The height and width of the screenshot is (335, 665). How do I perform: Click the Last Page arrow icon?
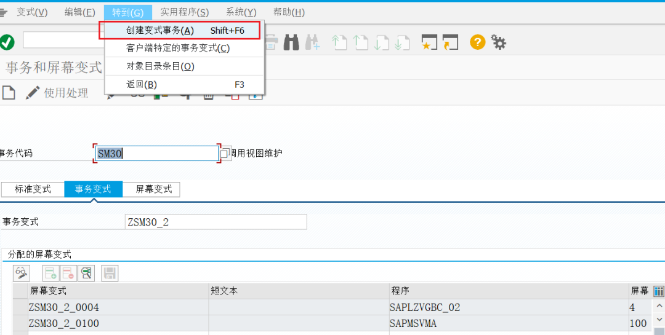(401, 43)
